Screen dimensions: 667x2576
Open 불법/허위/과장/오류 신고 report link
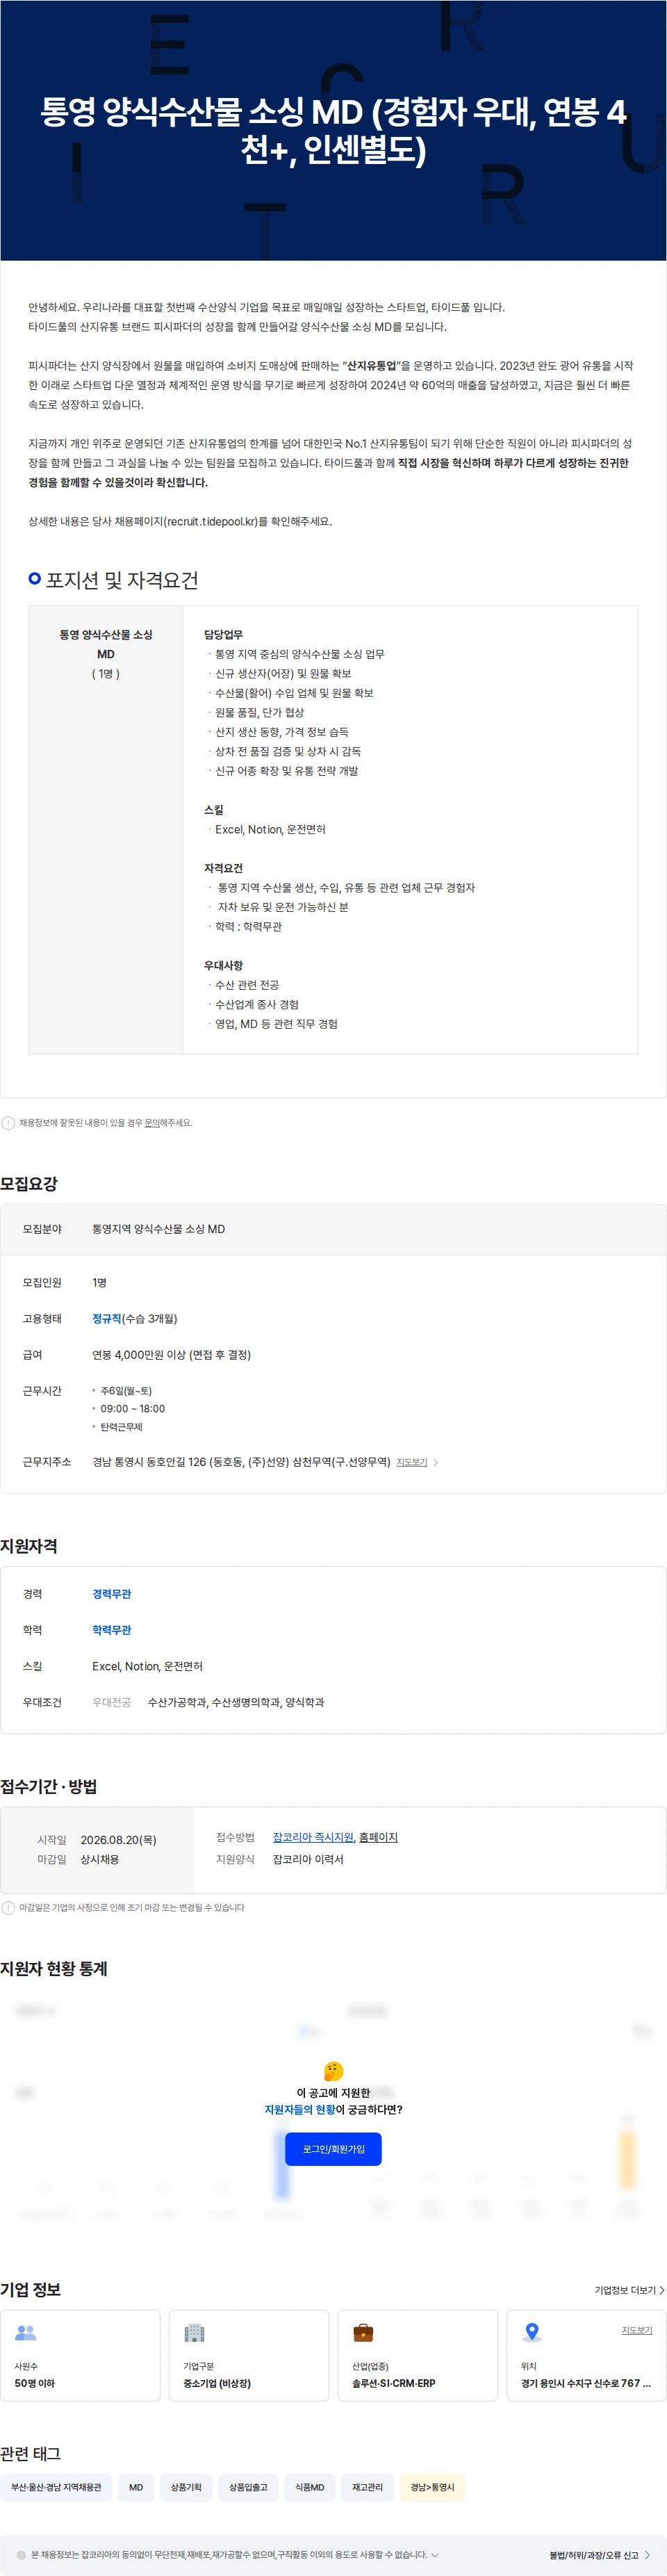click(593, 2554)
